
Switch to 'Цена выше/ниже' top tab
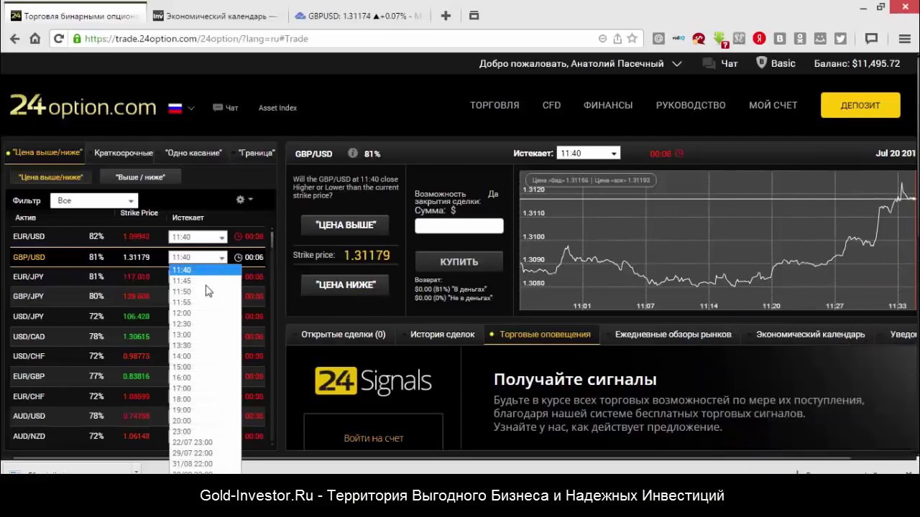[x=45, y=152]
